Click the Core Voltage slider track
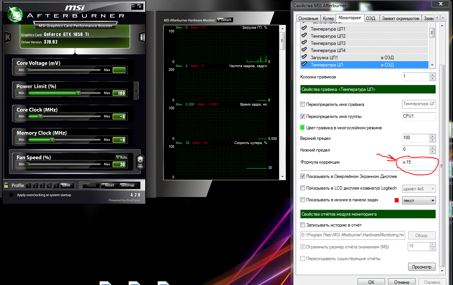The height and width of the screenshot is (285, 453). pyautogui.click(x=64, y=70)
